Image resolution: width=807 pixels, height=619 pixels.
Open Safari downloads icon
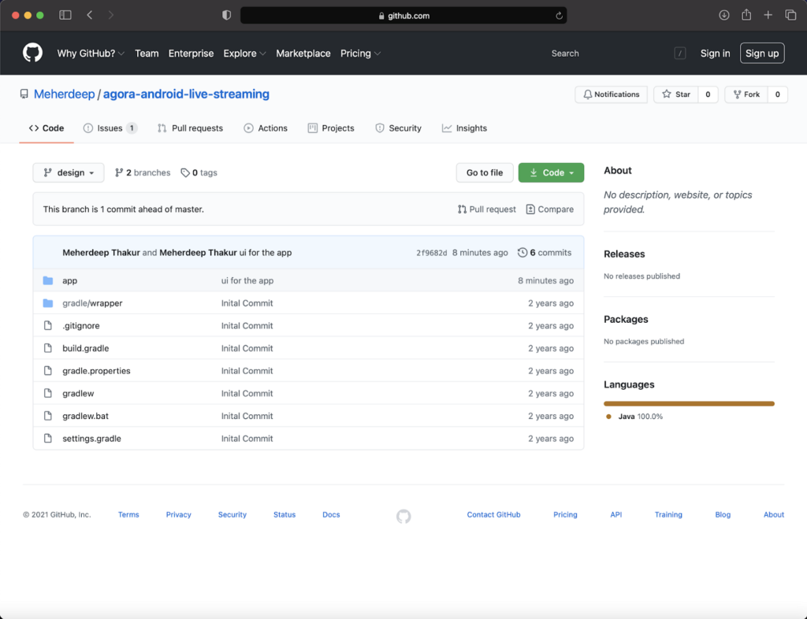pyautogui.click(x=724, y=15)
